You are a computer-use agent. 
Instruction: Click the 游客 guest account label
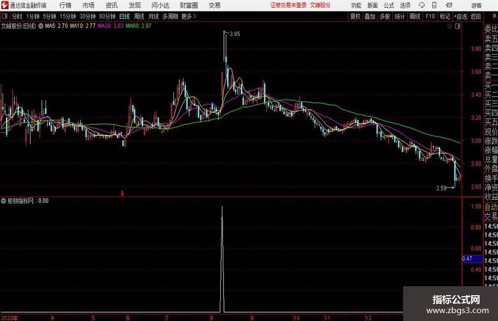(x=476, y=5)
